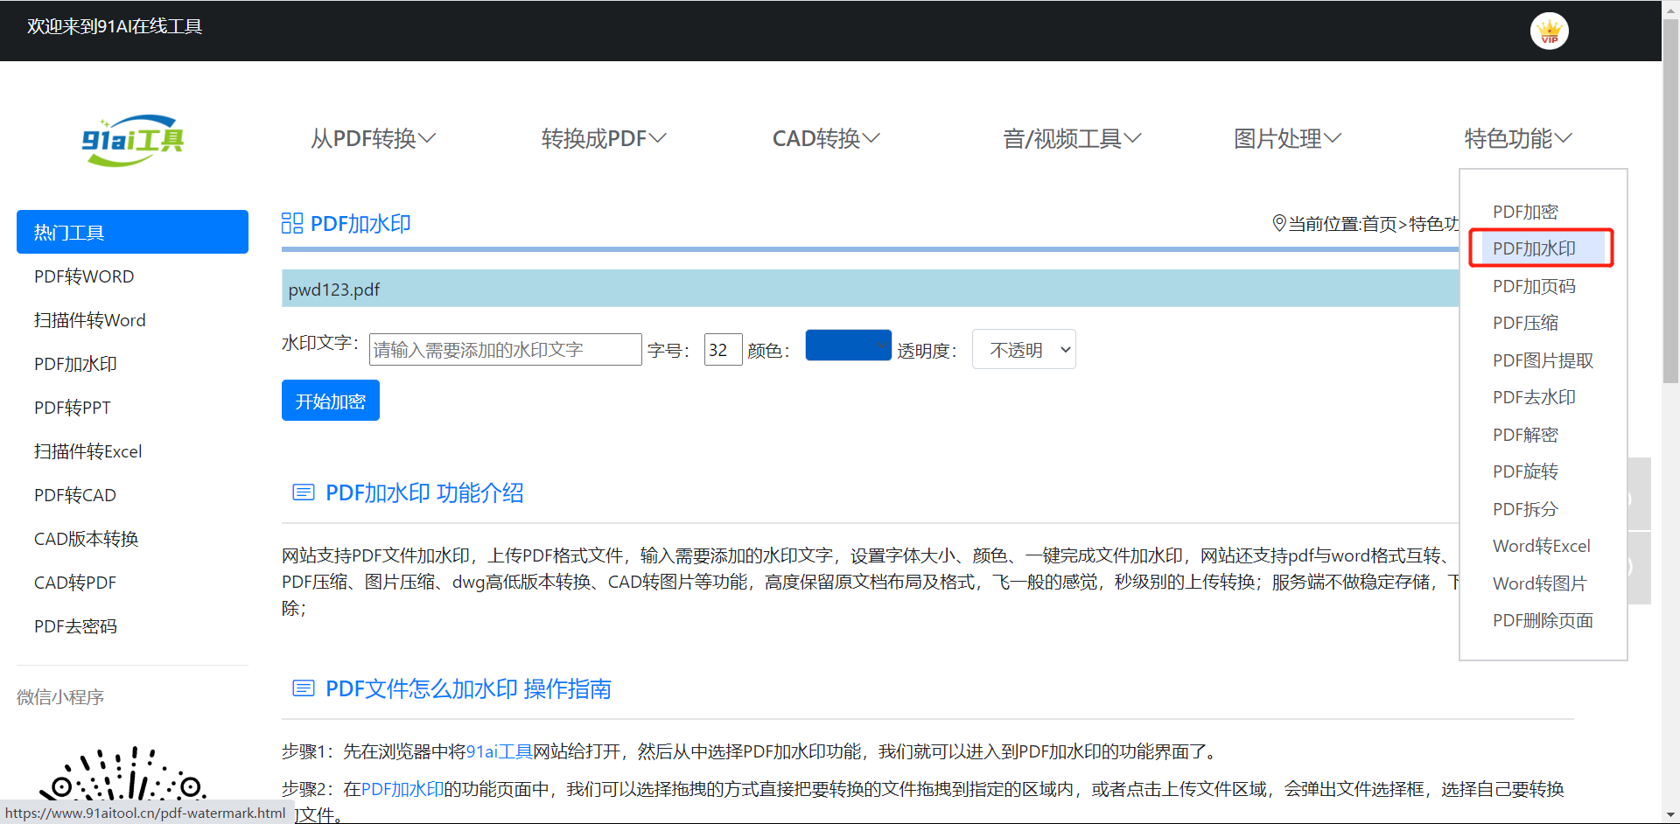Expand the 从PDF转换 menu

click(x=373, y=138)
